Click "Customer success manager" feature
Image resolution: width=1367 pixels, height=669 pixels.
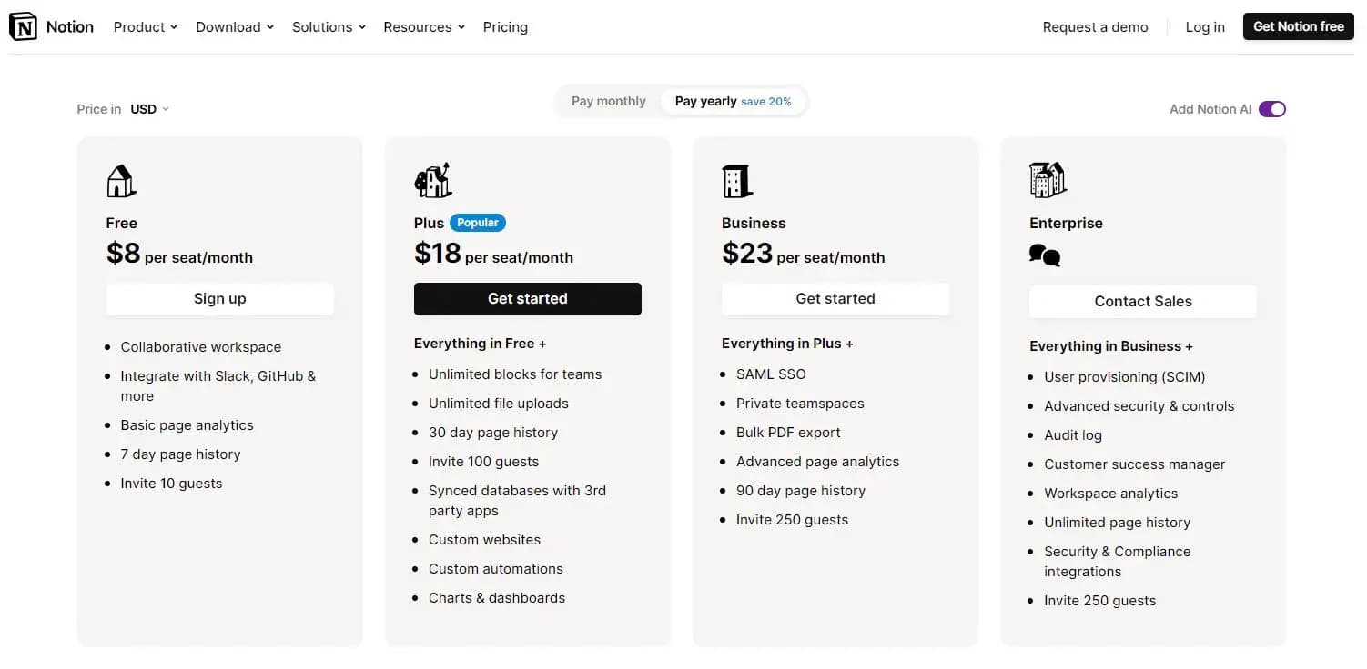1135,464
